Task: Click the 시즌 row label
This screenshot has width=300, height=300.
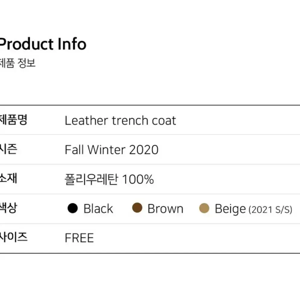Action: (x=9, y=149)
